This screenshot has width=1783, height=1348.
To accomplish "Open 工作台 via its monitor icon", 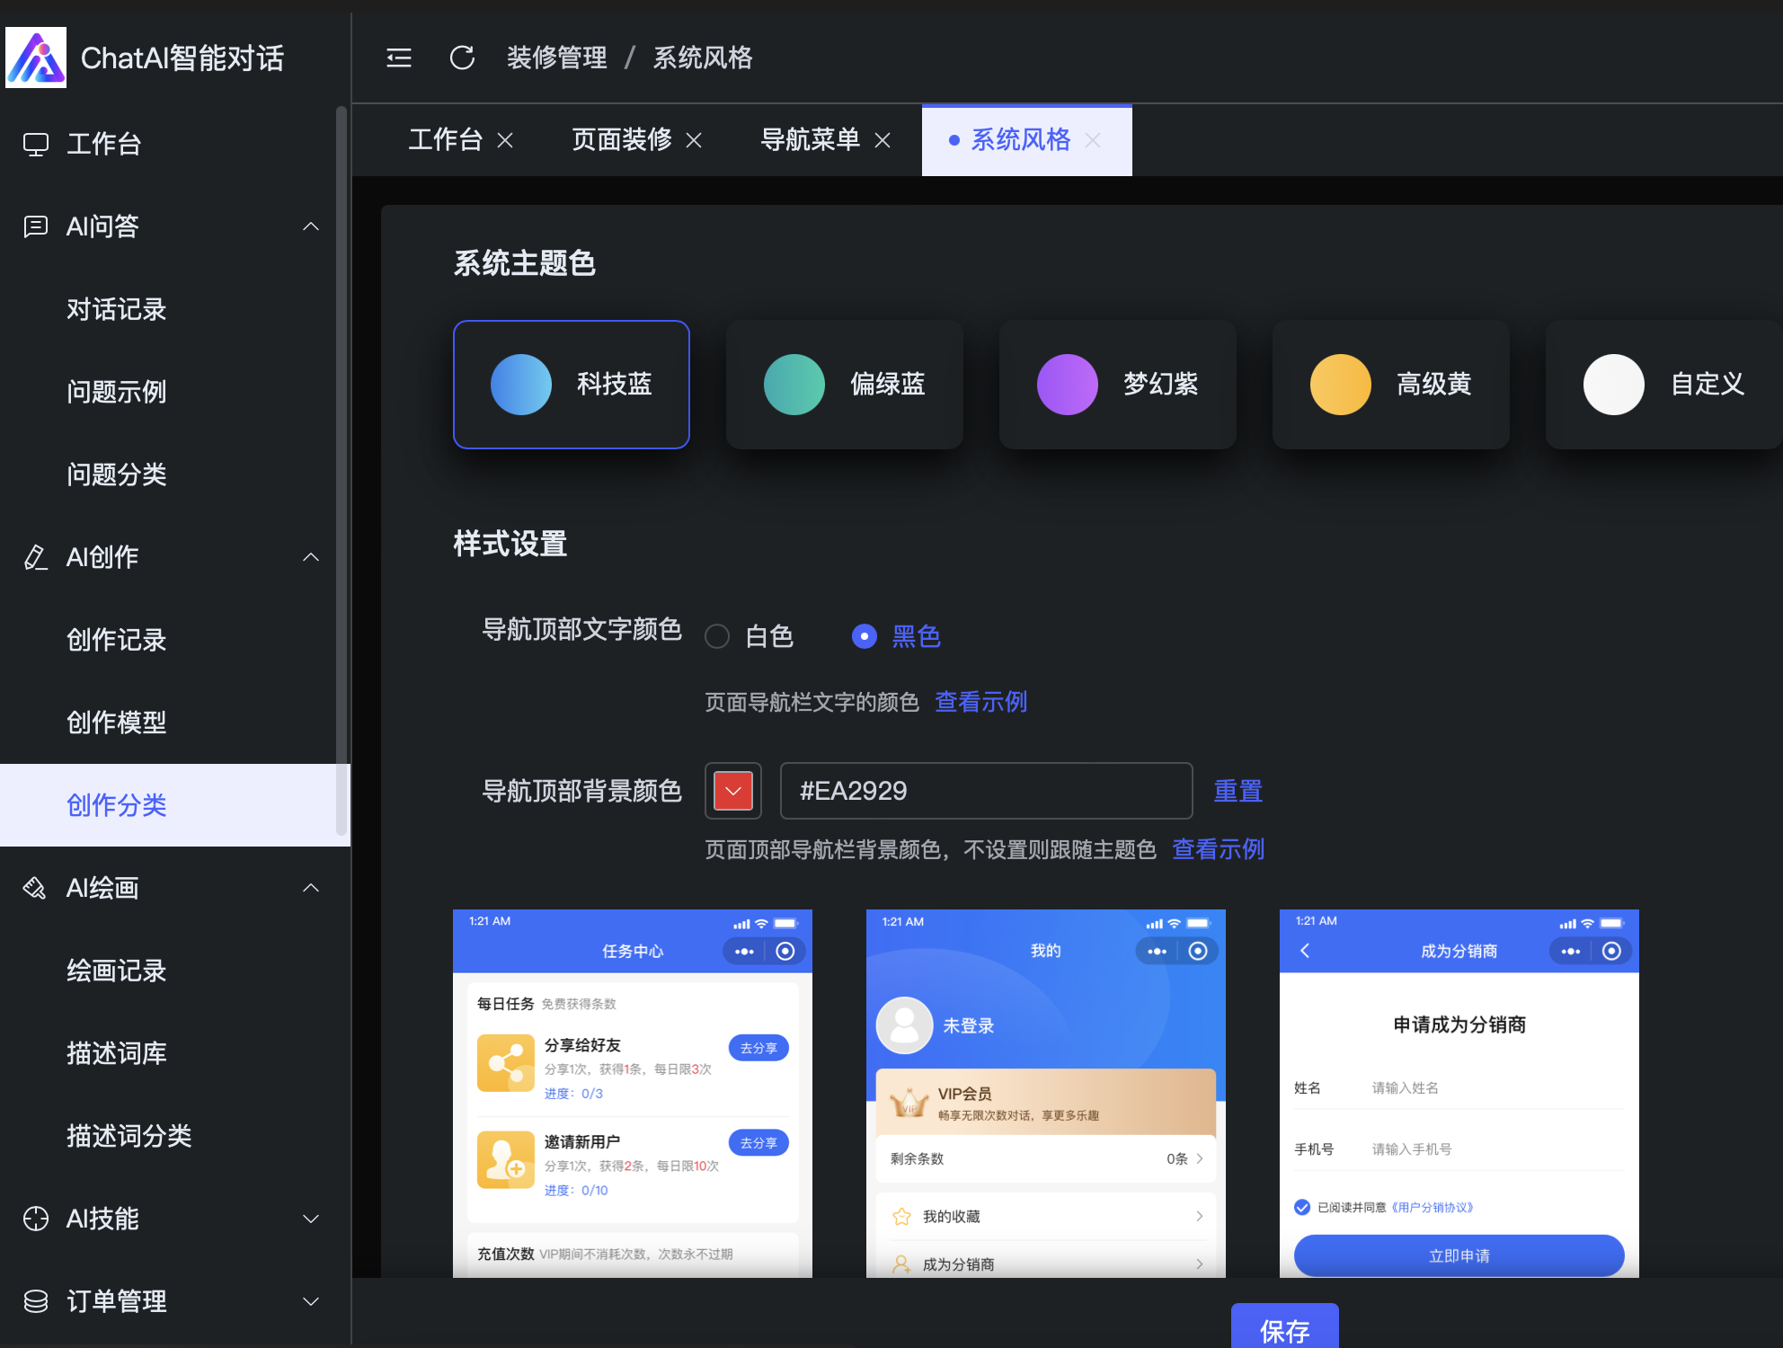I will pos(36,144).
